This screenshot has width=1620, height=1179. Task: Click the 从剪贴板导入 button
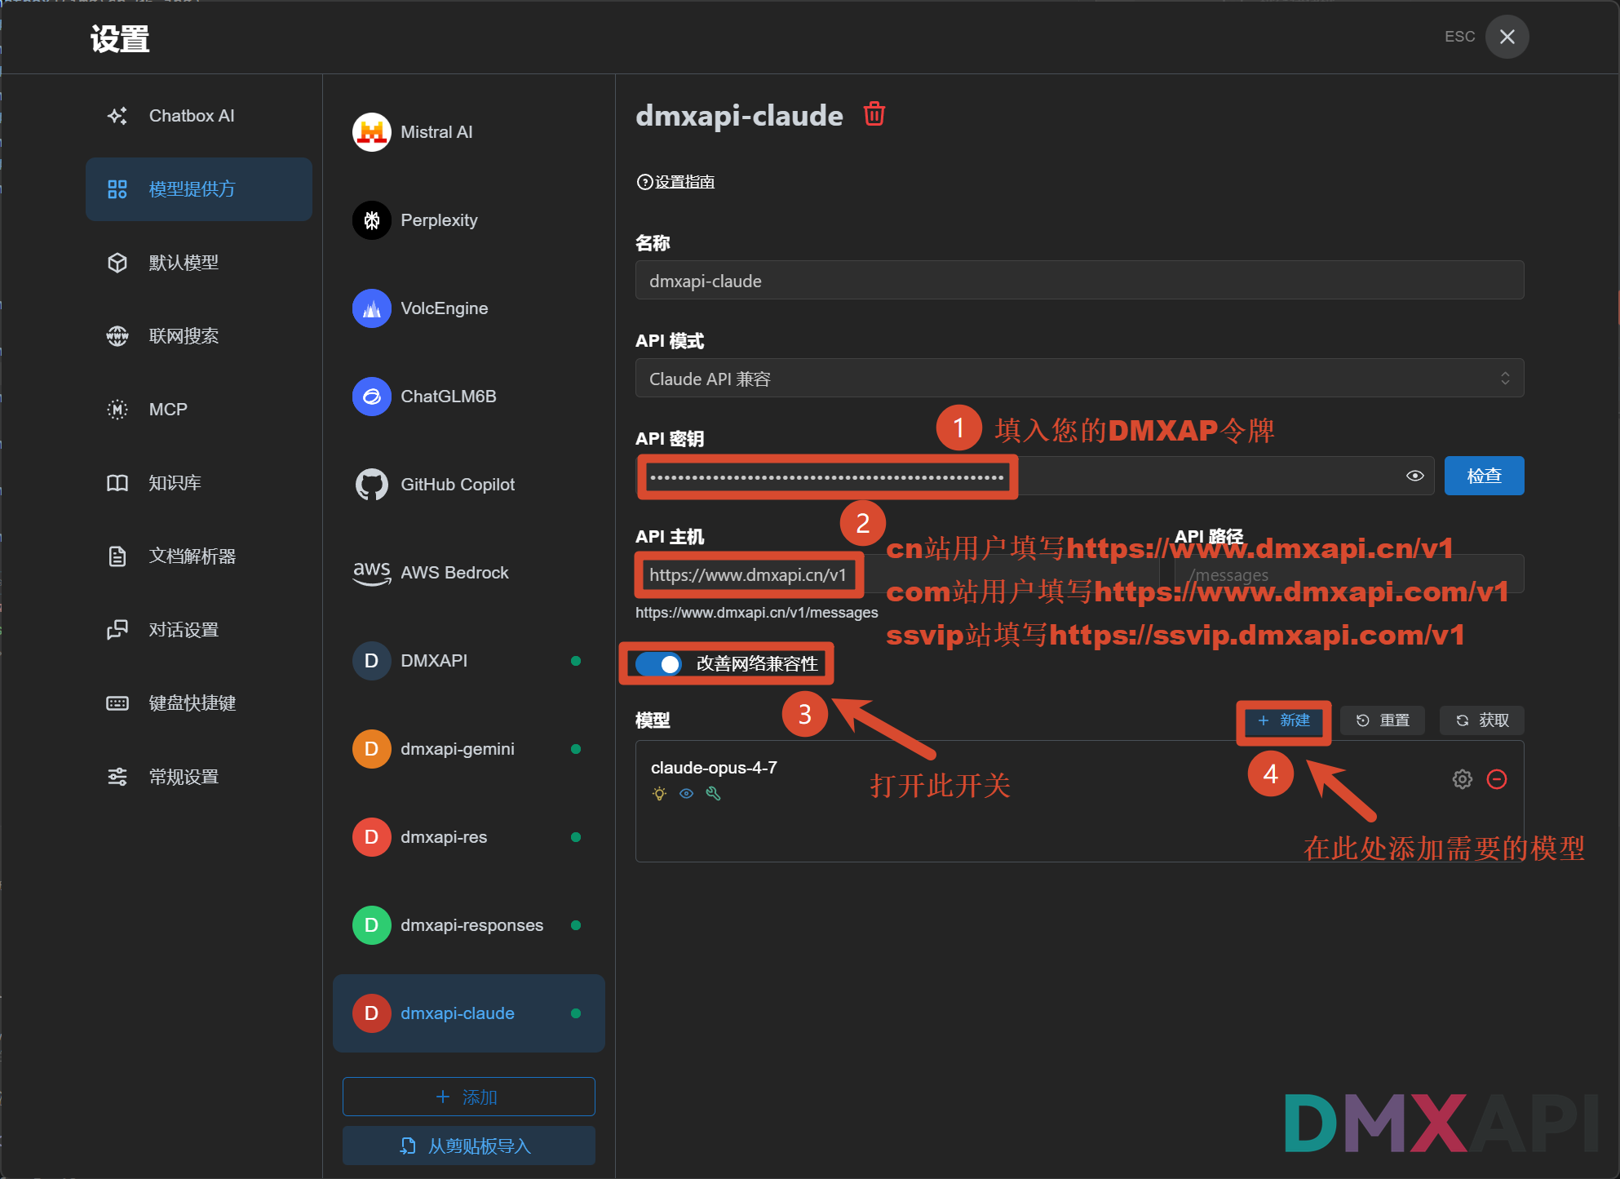469,1146
